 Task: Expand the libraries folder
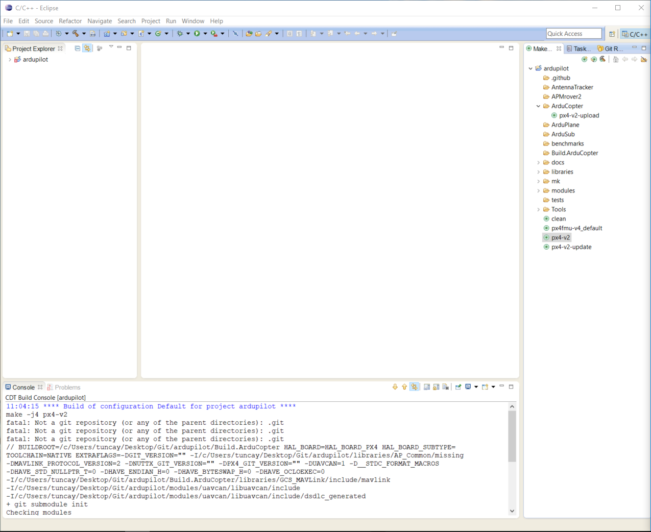[538, 172]
